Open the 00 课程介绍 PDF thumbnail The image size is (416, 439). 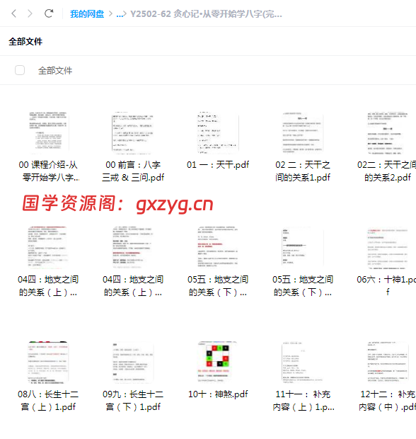pyautogui.click(x=48, y=132)
